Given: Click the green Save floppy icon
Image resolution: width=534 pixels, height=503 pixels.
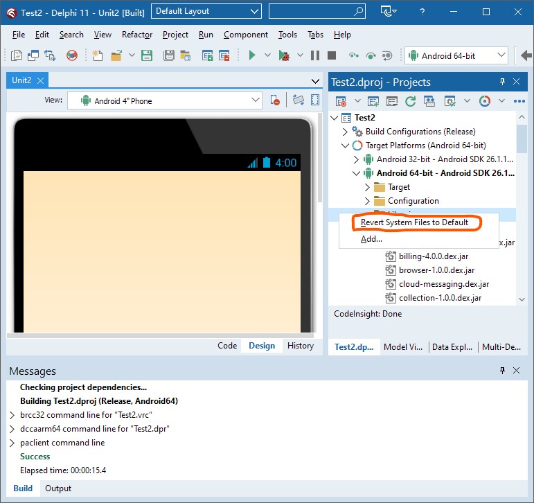Looking at the screenshot, I should coord(147,55).
